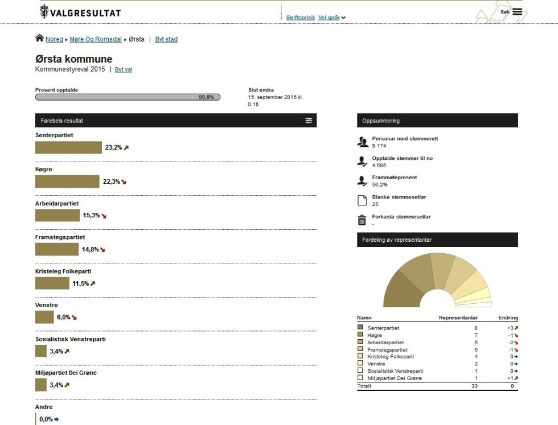
Task: Click the Blanke stemmesetlar paper icon
Action: (362, 200)
